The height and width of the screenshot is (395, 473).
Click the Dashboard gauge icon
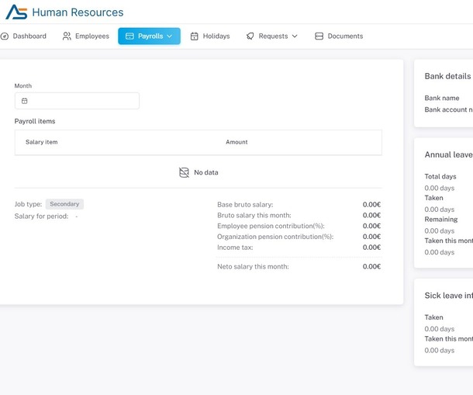5,36
